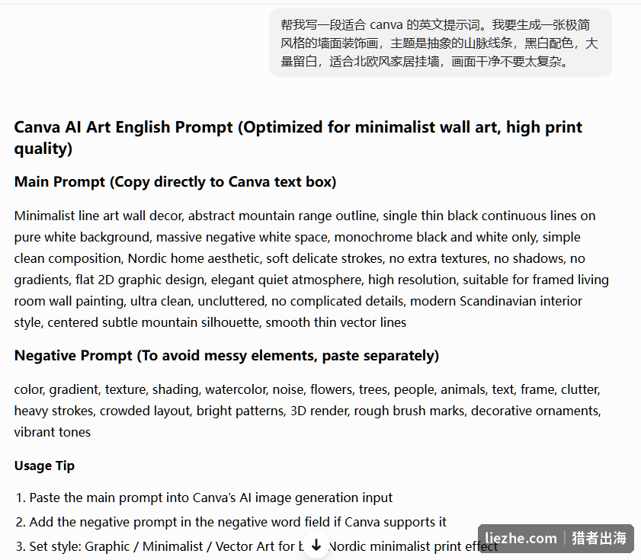Click the 'Canva AI Art English Prompt' title heading
The image size is (641, 560).
tap(298, 138)
